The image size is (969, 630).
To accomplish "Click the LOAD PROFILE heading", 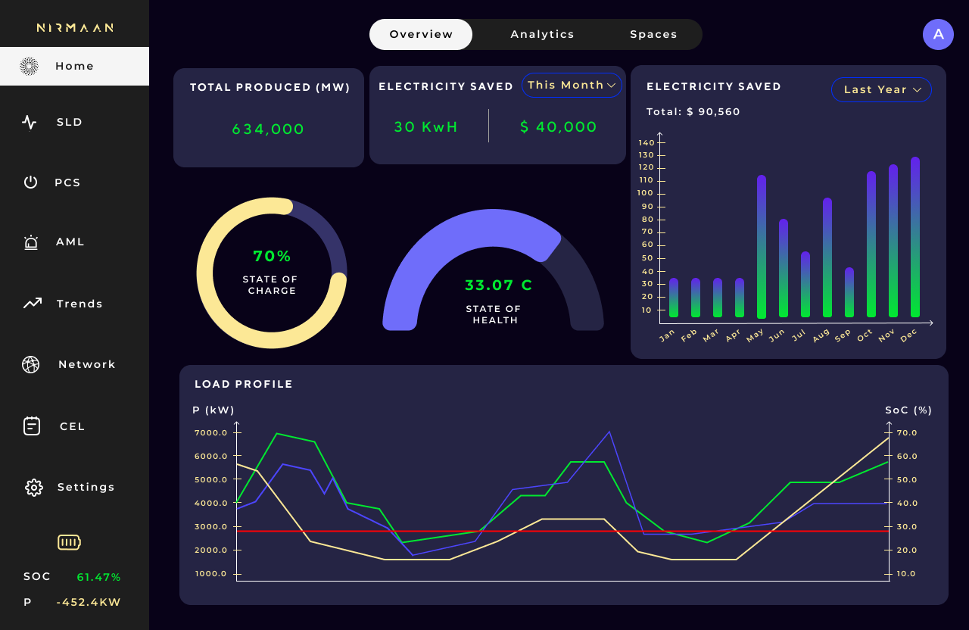I will click(x=244, y=385).
